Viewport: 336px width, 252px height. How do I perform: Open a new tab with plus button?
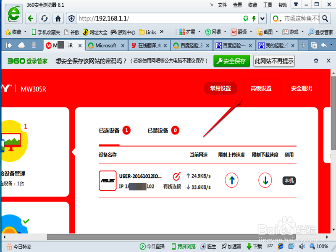pyautogui.click(x=303, y=45)
